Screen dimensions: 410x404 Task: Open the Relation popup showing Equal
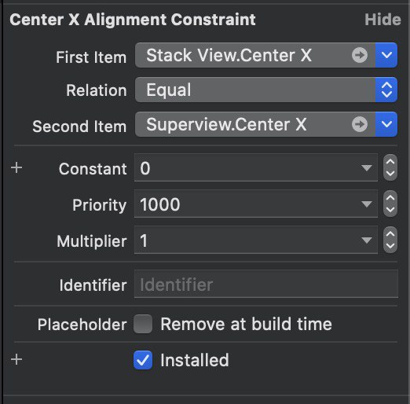pyautogui.click(x=266, y=90)
